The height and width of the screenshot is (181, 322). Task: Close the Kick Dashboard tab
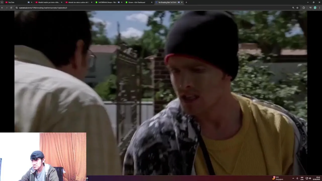coord(152,2)
